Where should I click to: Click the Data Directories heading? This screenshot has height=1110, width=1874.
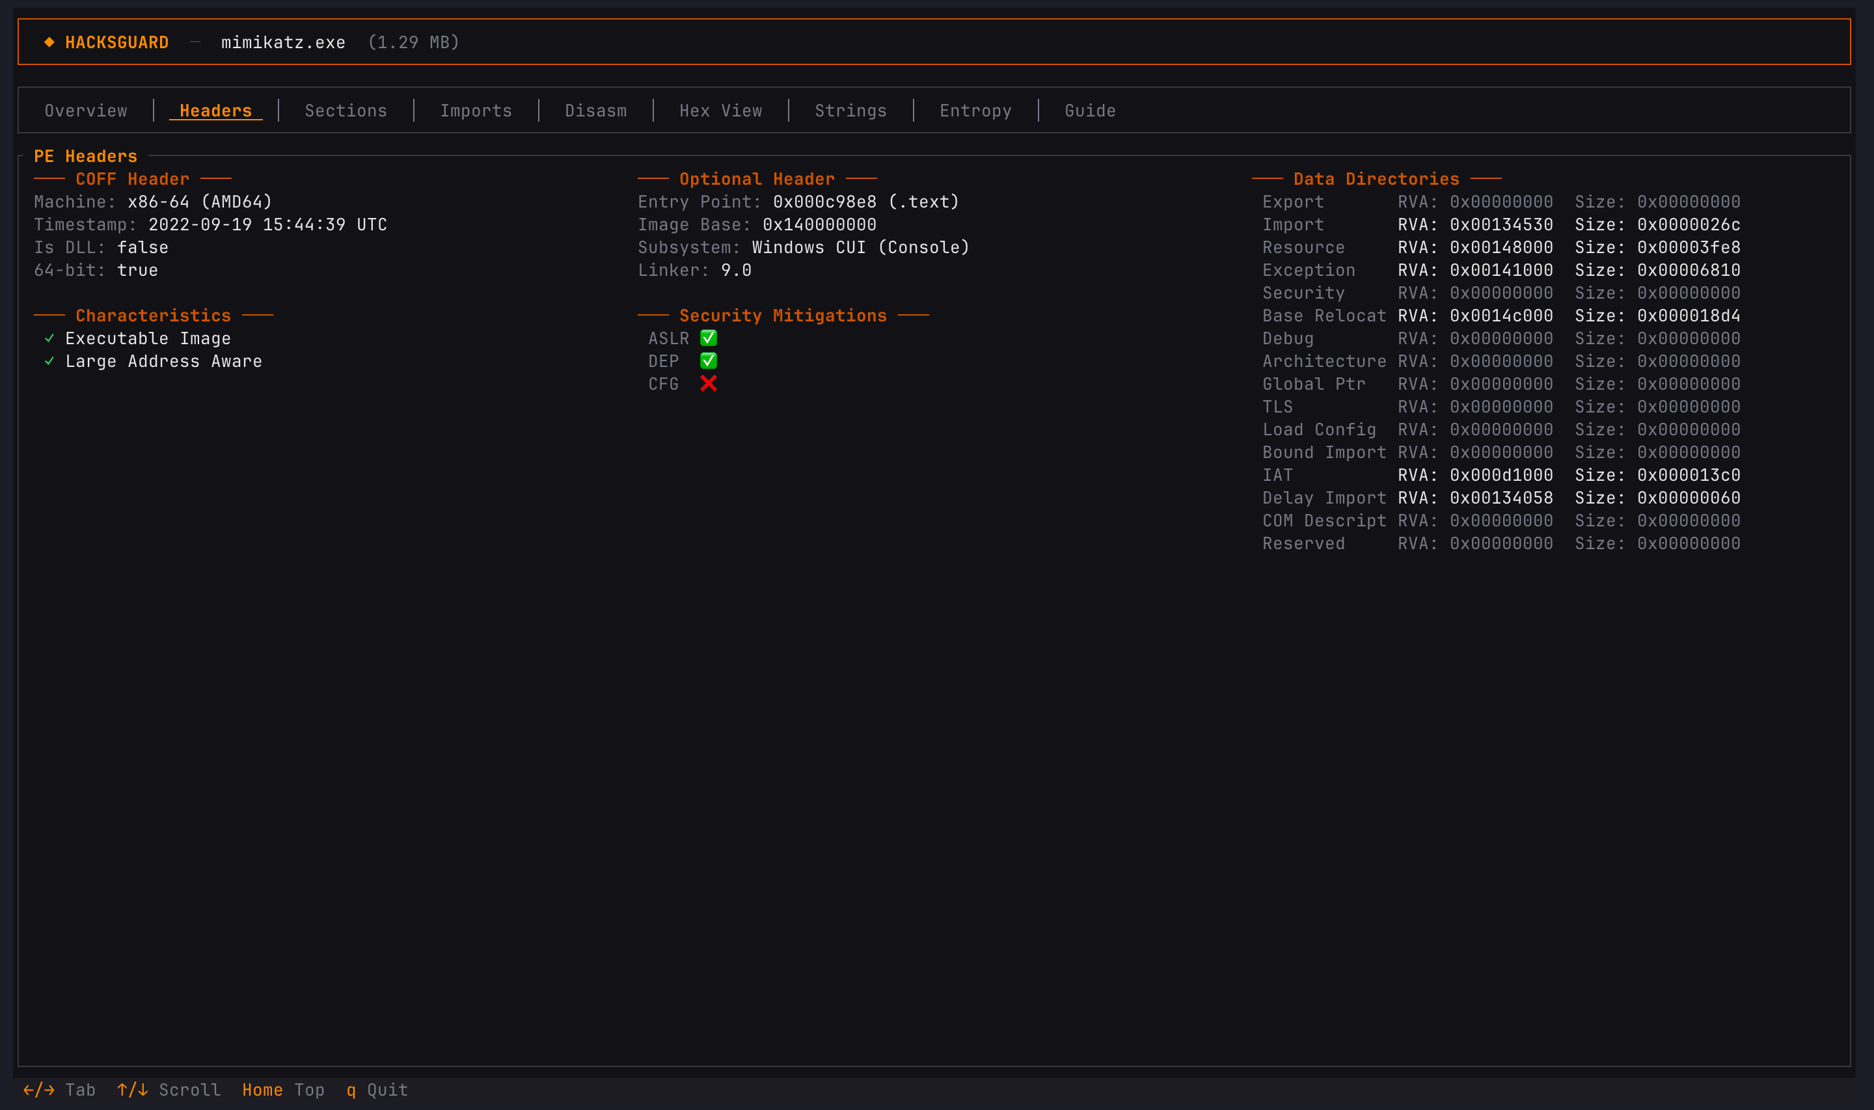[x=1377, y=180]
